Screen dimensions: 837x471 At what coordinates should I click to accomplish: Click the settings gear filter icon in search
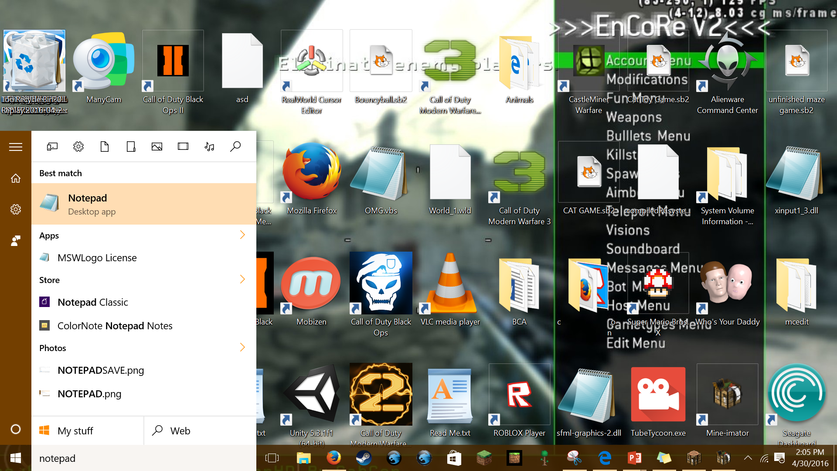pyautogui.click(x=78, y=147)
